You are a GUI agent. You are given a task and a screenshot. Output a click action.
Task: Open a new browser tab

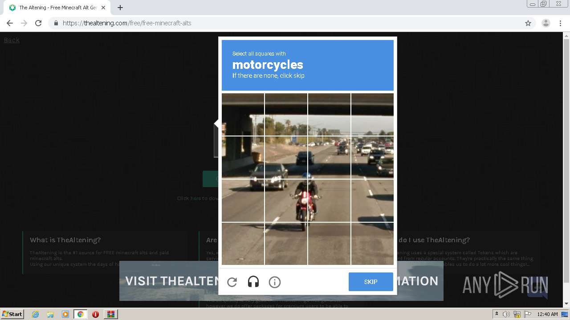point(120,8)
